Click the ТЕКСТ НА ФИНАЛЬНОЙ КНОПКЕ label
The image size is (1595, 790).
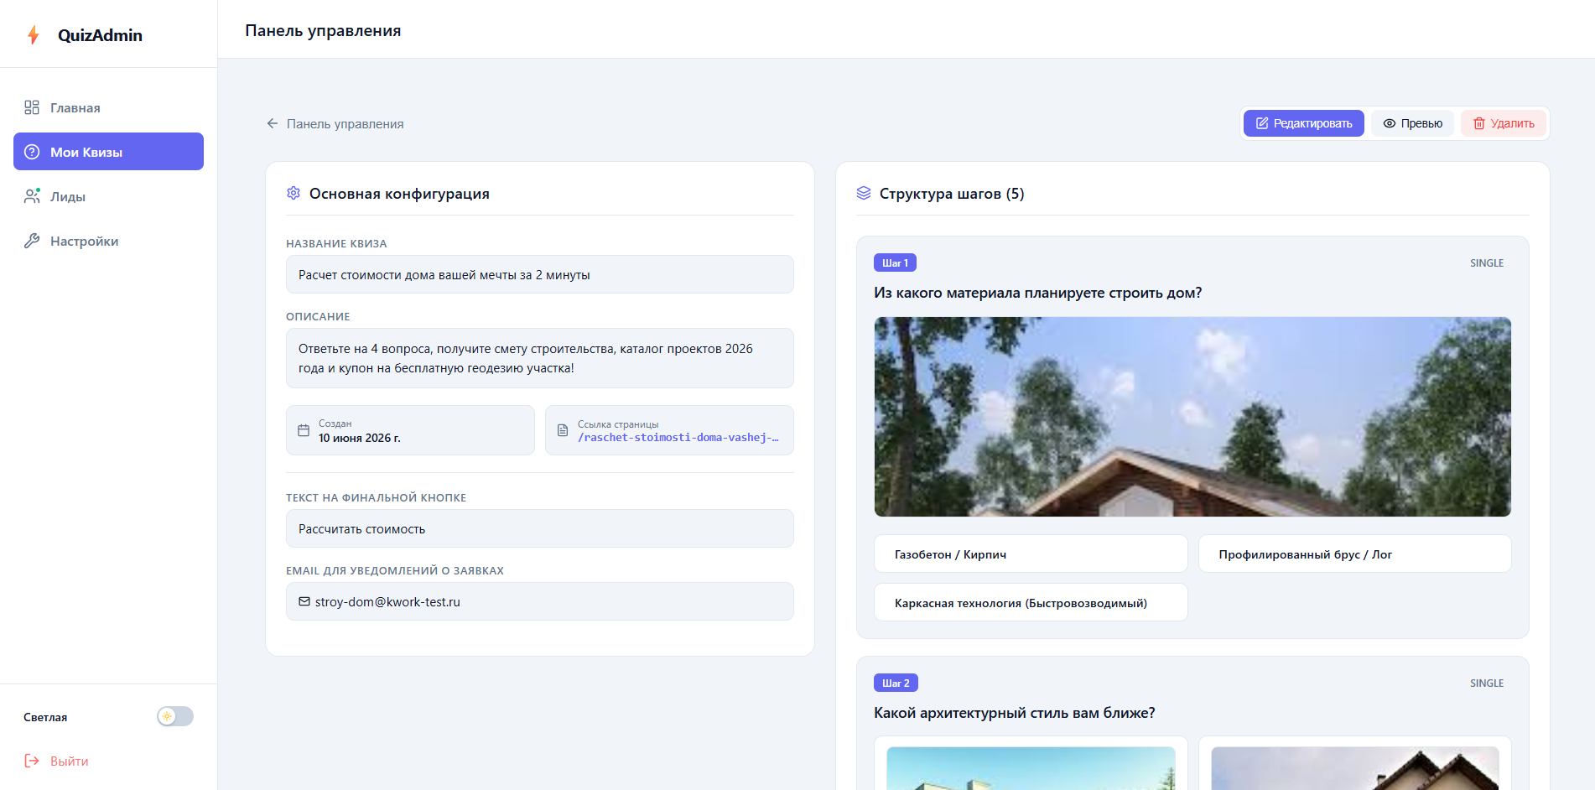[376, 497]
